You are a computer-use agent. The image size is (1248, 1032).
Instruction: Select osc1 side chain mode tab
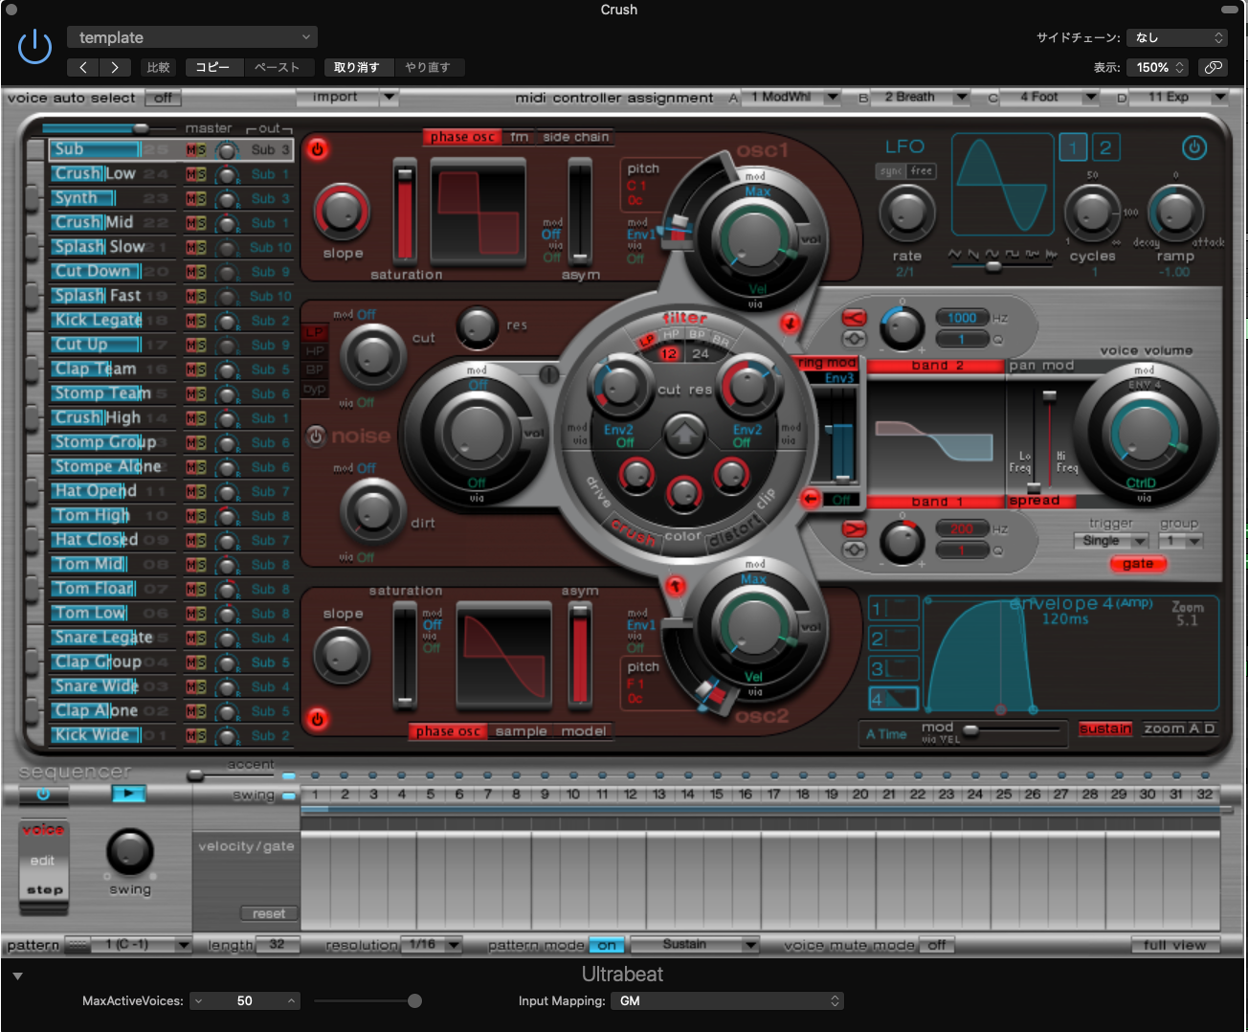(575, 137)
